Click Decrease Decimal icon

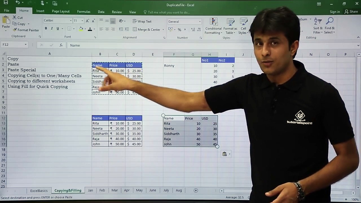coord(199,30)
